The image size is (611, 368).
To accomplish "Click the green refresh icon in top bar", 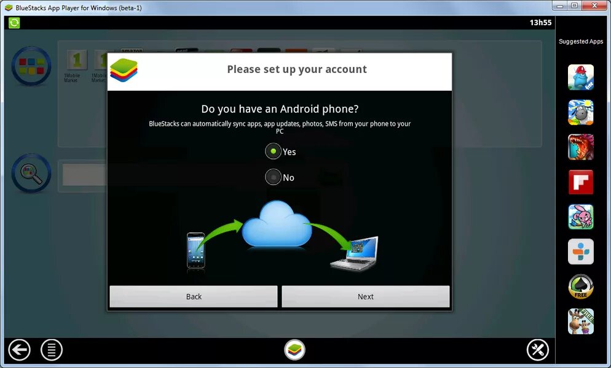I will [14, 23].
